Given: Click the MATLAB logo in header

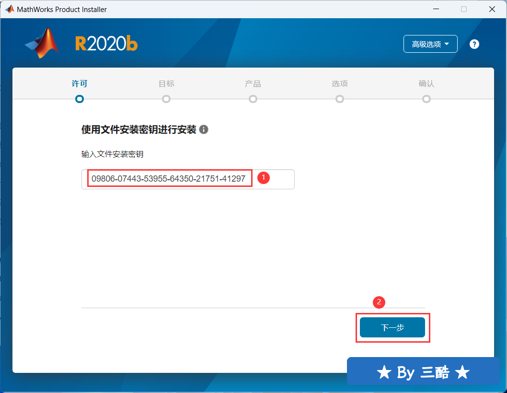Looking at the screenshot, I should [x=42, y=43].
